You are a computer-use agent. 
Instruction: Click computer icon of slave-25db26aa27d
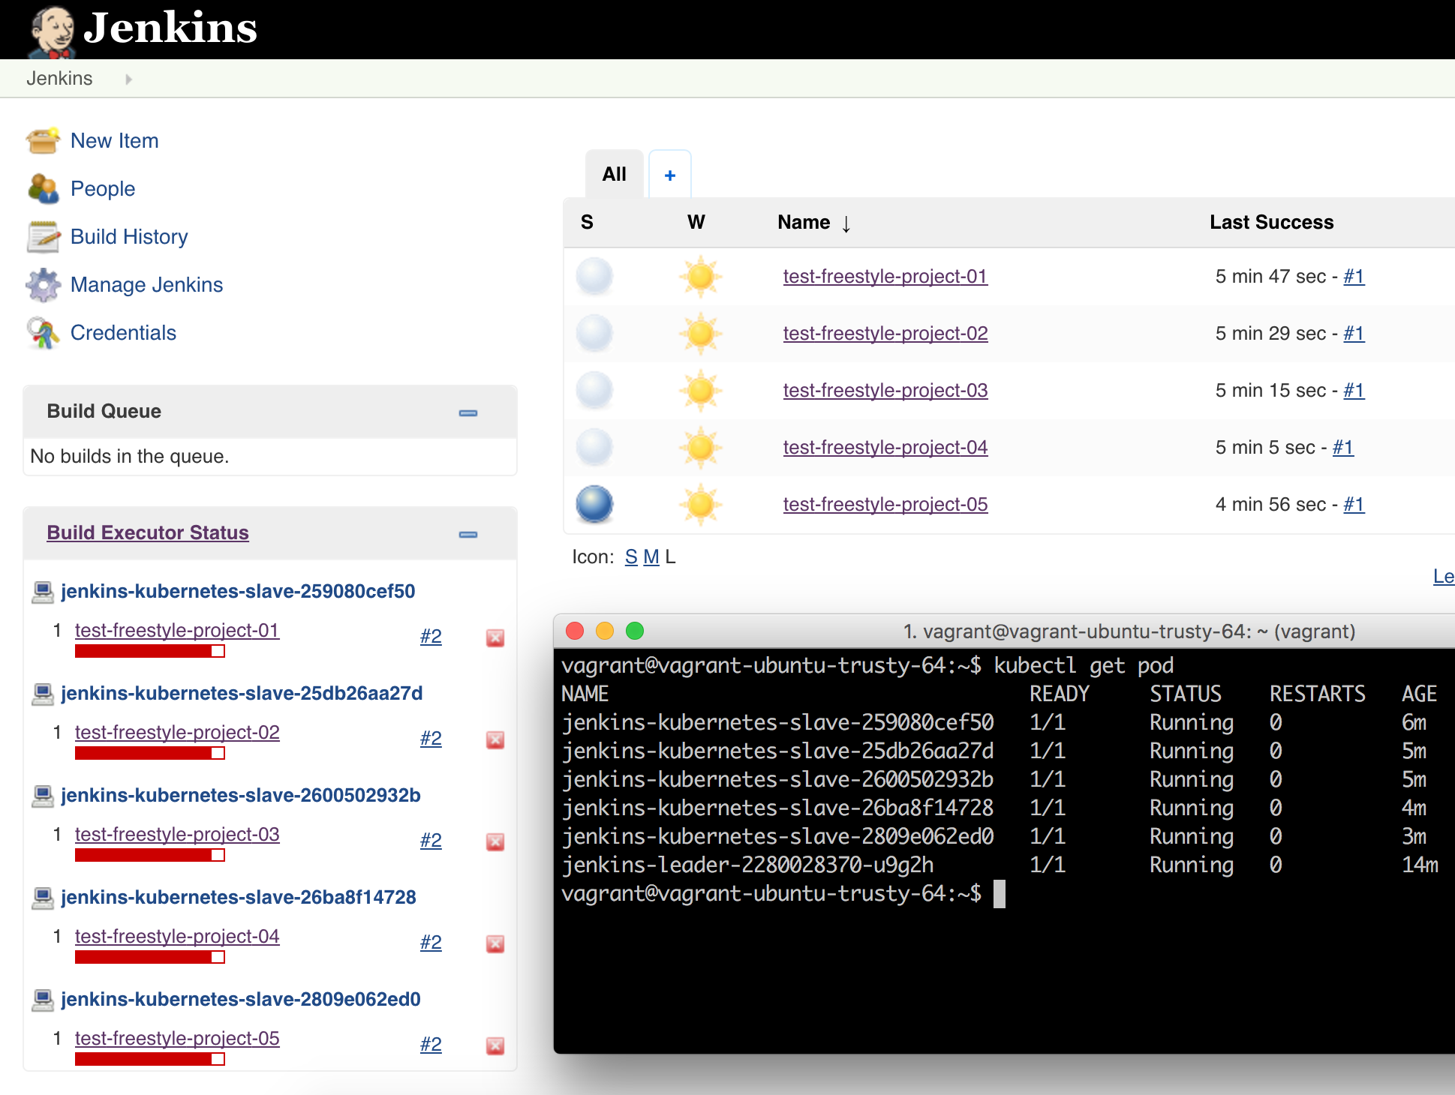click(x=43, y=694)
